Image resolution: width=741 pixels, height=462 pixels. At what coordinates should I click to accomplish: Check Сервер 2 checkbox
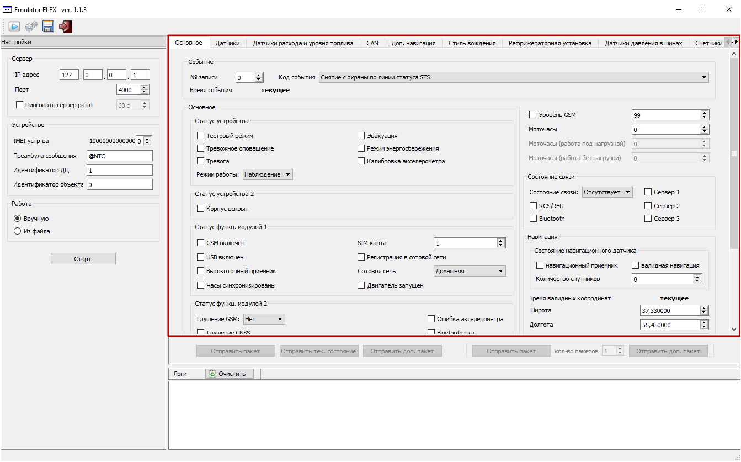648,206
